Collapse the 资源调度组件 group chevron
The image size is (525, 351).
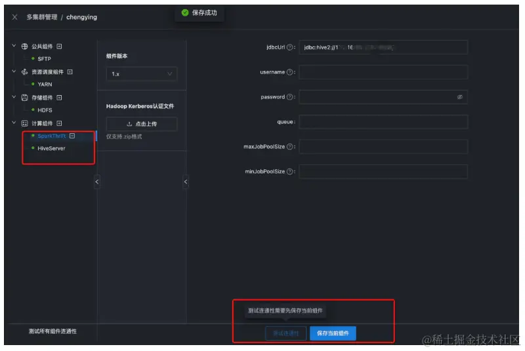[x=14, y=72]
